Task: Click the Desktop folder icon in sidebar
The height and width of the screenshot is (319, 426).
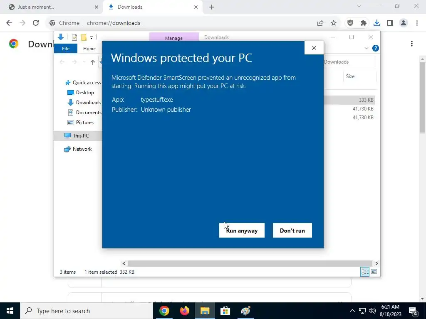Action: [71, 93]
